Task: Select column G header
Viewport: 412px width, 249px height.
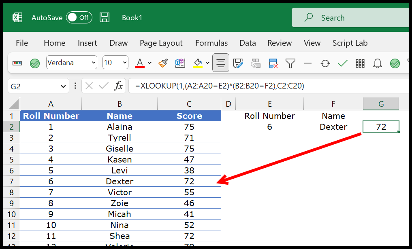Action: (x=381, y=104)
